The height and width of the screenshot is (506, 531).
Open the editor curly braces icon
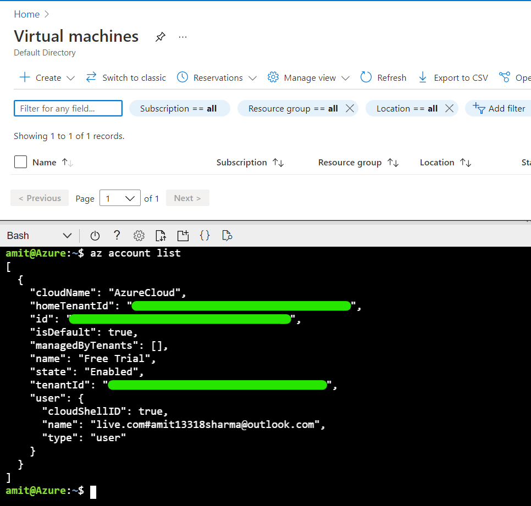[x=205, y=235]
